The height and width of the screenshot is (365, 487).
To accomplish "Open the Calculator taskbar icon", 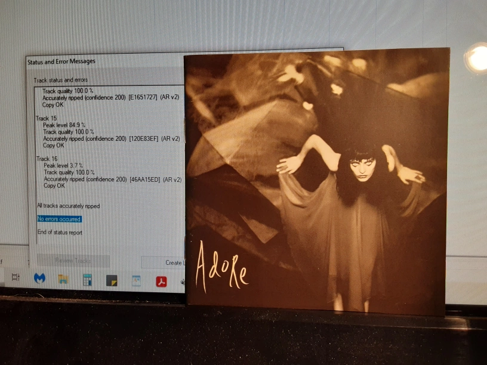I will point(87,280).
